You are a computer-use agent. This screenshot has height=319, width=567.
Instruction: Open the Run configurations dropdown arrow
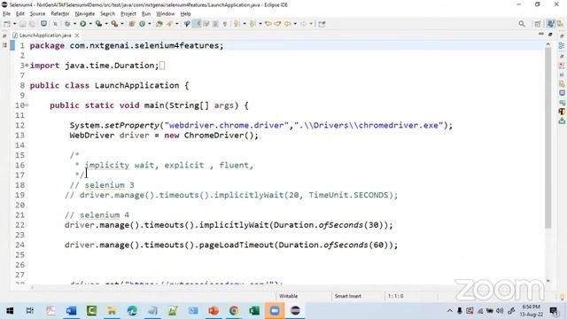[x=90, y=24]
